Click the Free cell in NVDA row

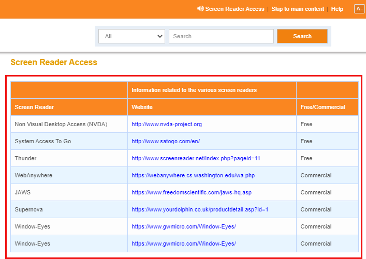tap(328, 124)
